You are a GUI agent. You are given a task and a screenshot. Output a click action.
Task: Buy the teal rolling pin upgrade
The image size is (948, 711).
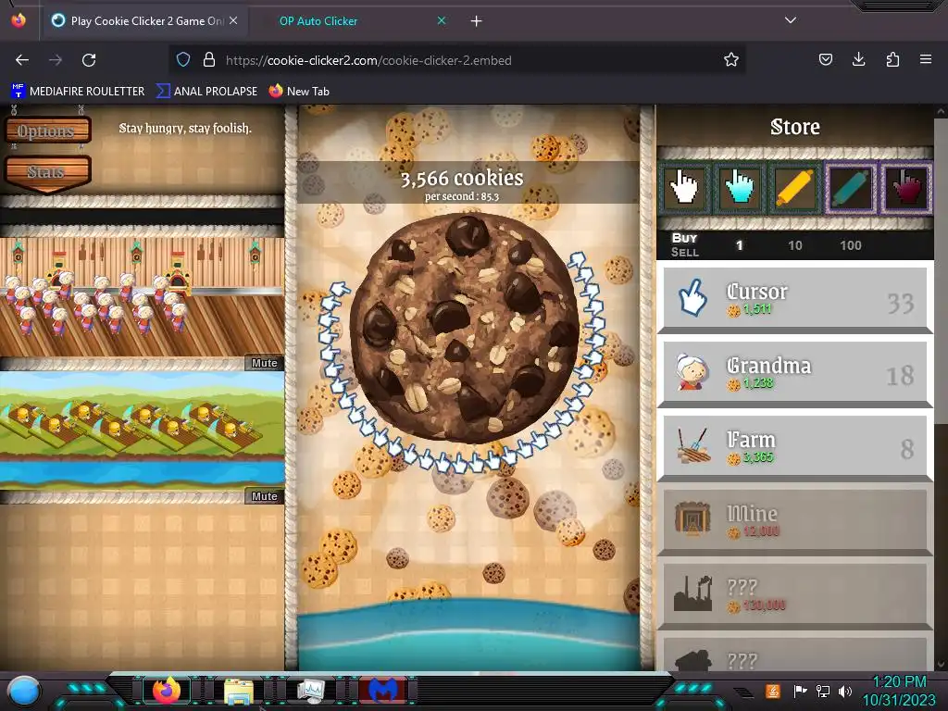coord(850,187)
